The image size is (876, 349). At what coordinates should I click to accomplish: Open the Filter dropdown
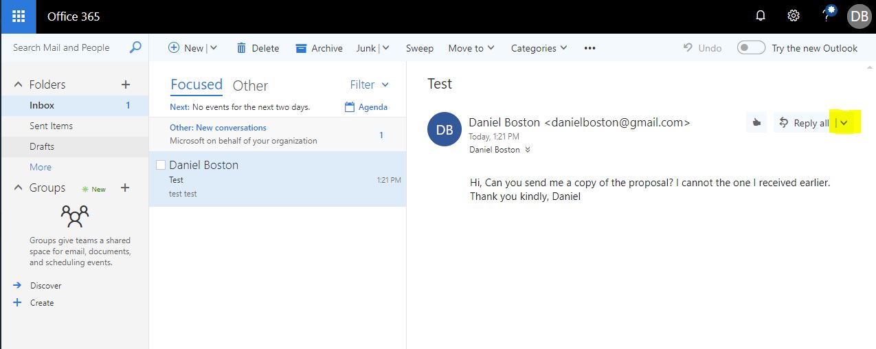pyautogui.click(x=370, y=85)
